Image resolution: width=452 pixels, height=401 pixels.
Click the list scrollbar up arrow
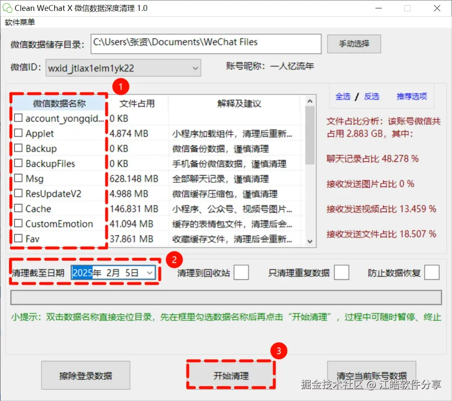[310, 101]
